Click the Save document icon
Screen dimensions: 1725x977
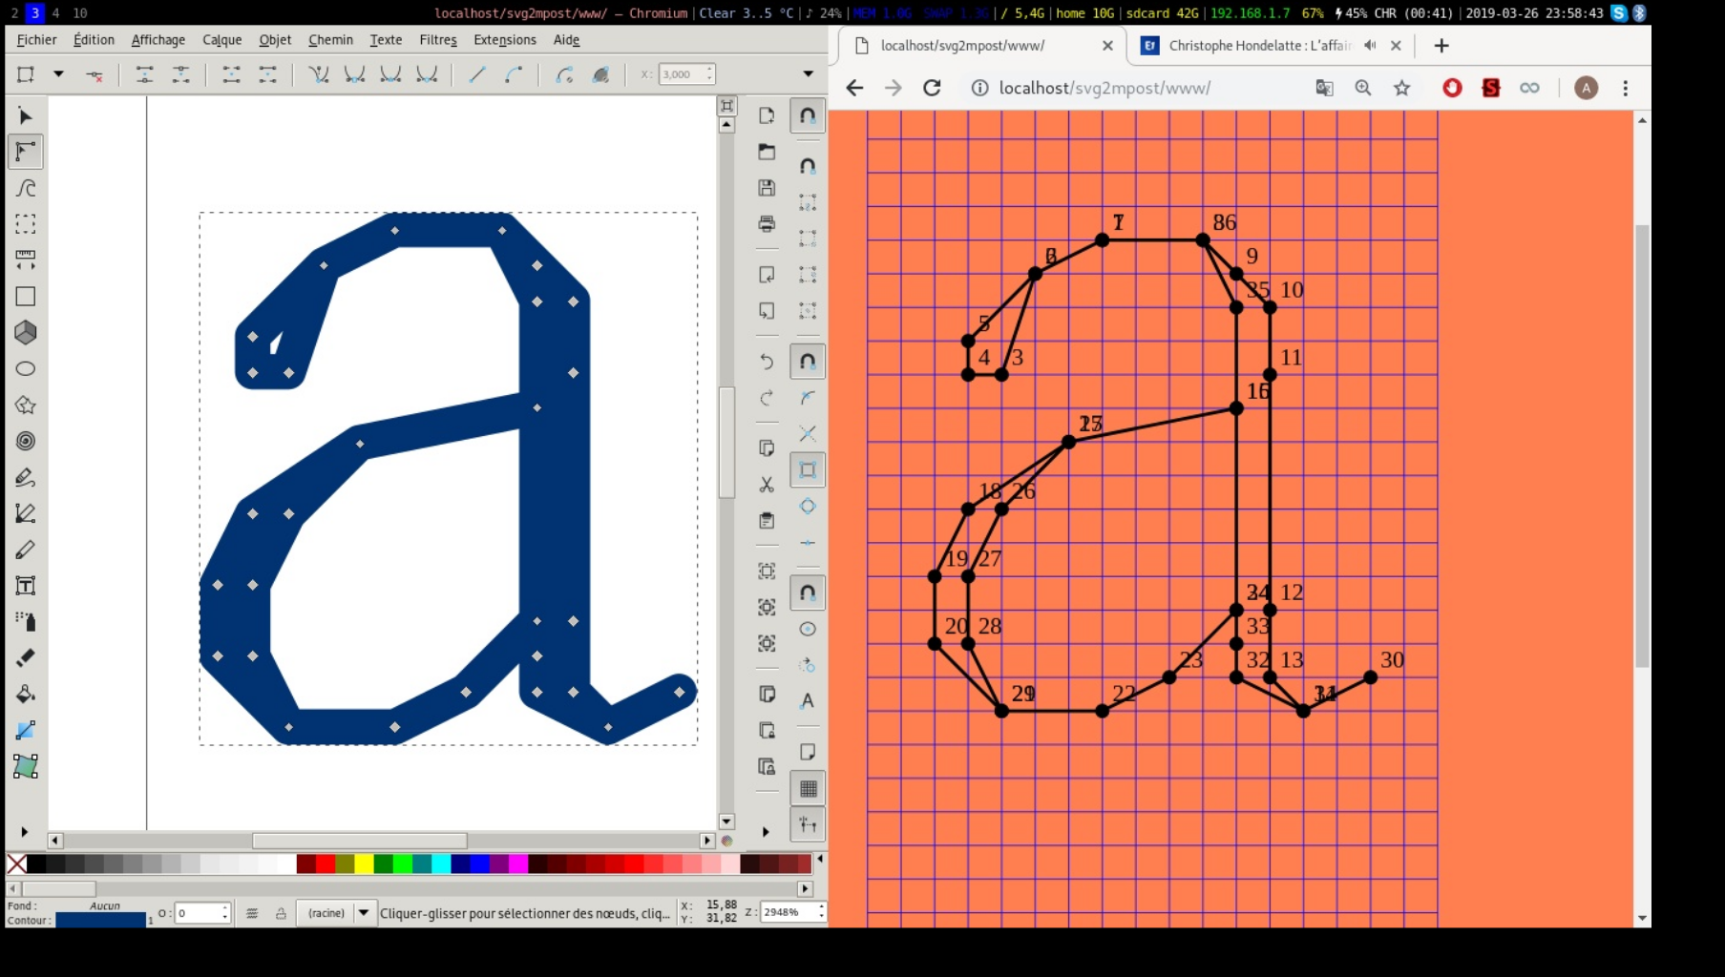[767, 188]
